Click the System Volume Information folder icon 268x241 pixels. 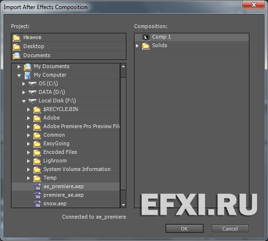(x=37, y=170)
